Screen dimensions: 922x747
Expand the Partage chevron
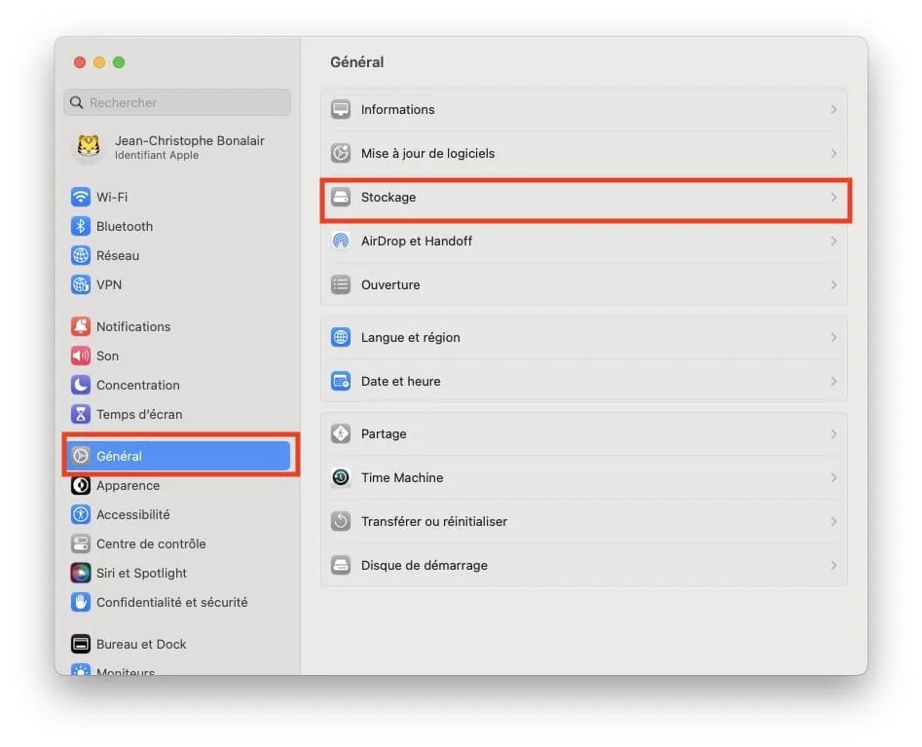(x=833, y=434)
